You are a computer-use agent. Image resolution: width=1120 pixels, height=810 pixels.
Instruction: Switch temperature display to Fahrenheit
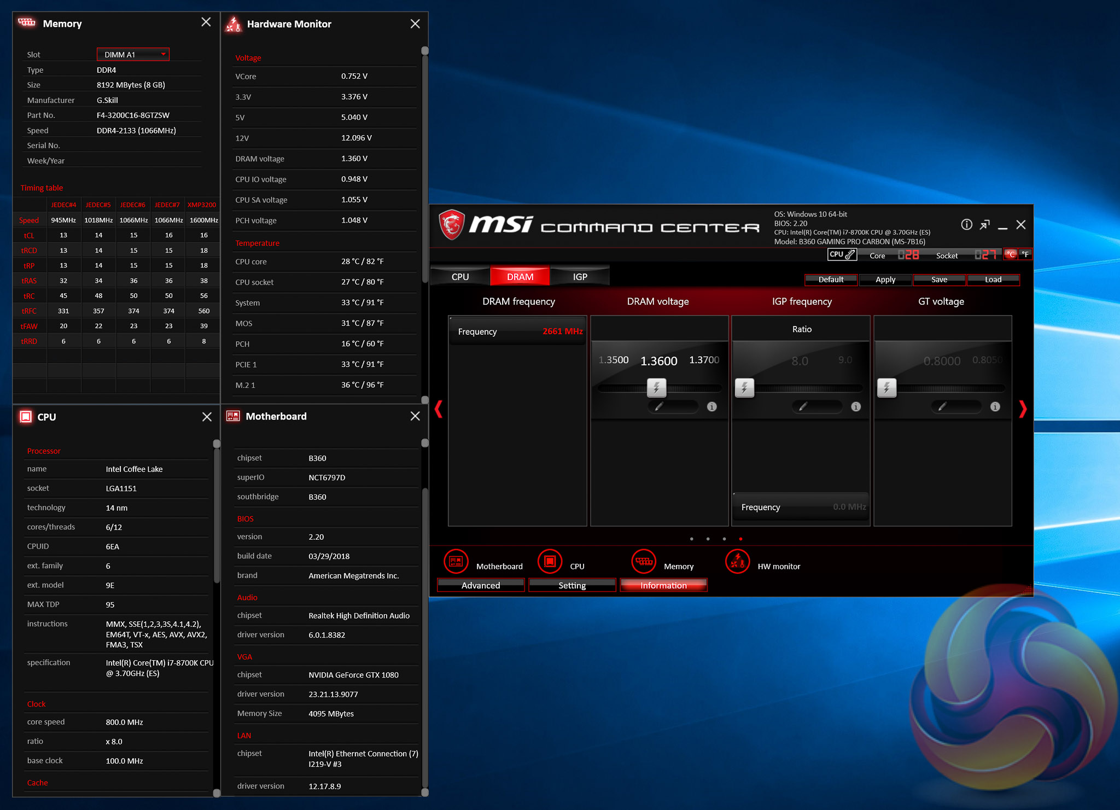pyautogui.click(x=1025, y=254)
